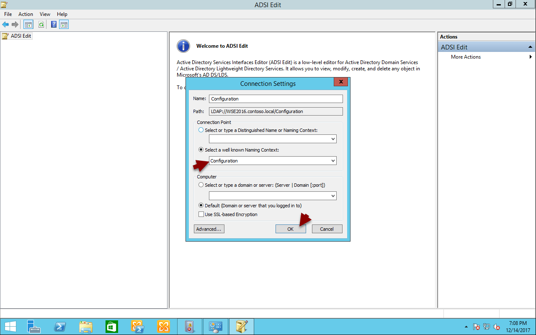
Task: Open the orange Exchange-style taskbar icon
Action: click(163, 327)
